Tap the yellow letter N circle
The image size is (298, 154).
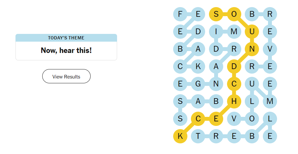click(x=252, y=49)
